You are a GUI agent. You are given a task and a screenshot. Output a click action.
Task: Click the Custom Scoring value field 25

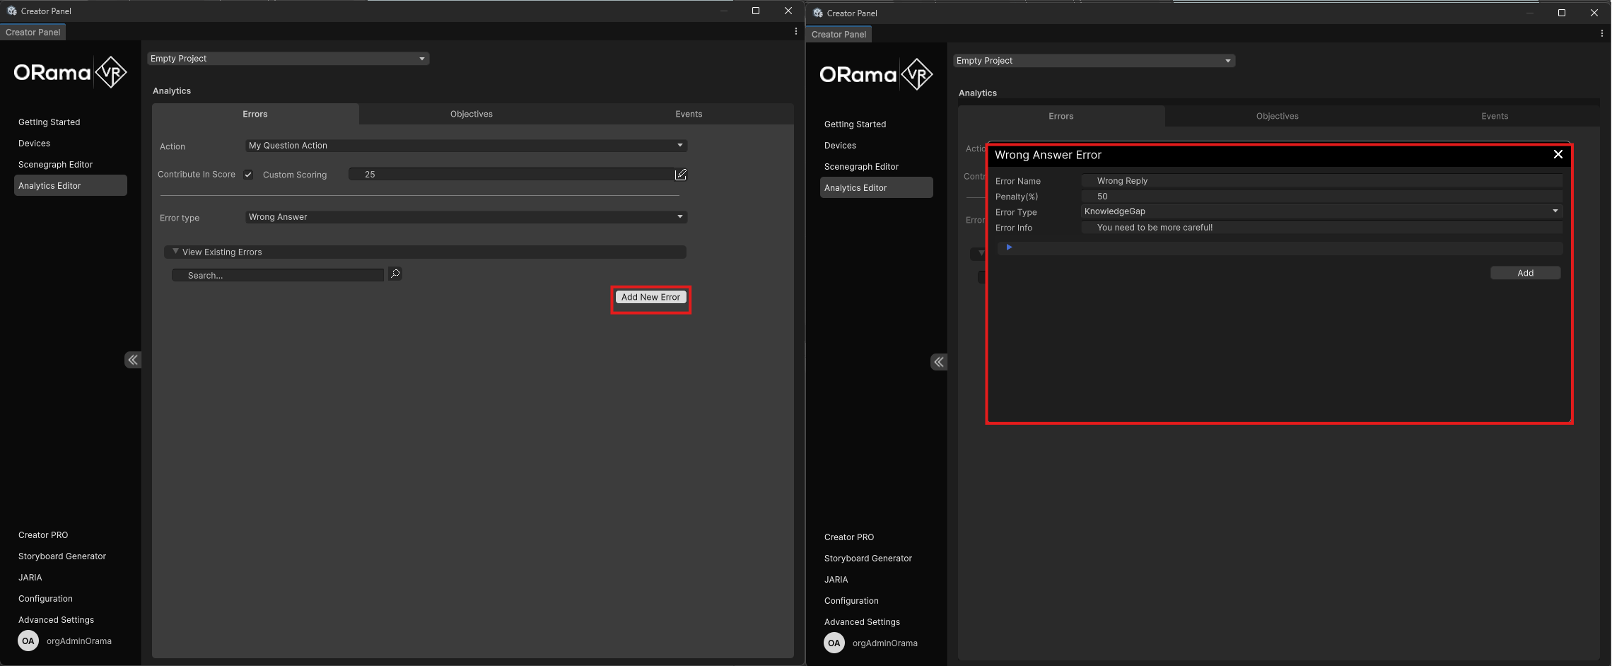coord(511,174)
